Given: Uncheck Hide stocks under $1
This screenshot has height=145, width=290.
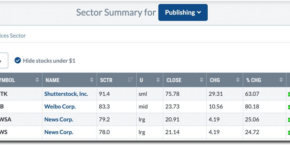Looking at the screenshot, I should click(18, 61).
